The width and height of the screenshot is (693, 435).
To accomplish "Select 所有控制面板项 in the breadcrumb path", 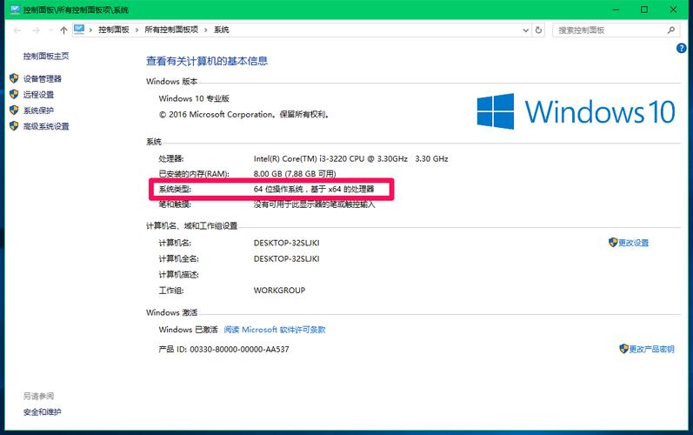I will (x=171, y=30).
